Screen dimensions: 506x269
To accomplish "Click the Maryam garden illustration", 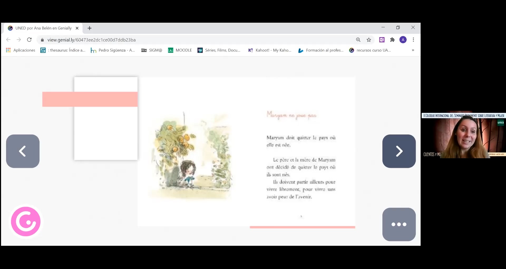I will [191, 156].
